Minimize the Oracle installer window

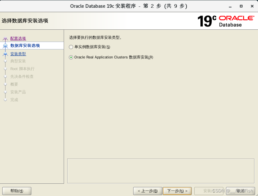pos(230,6)
